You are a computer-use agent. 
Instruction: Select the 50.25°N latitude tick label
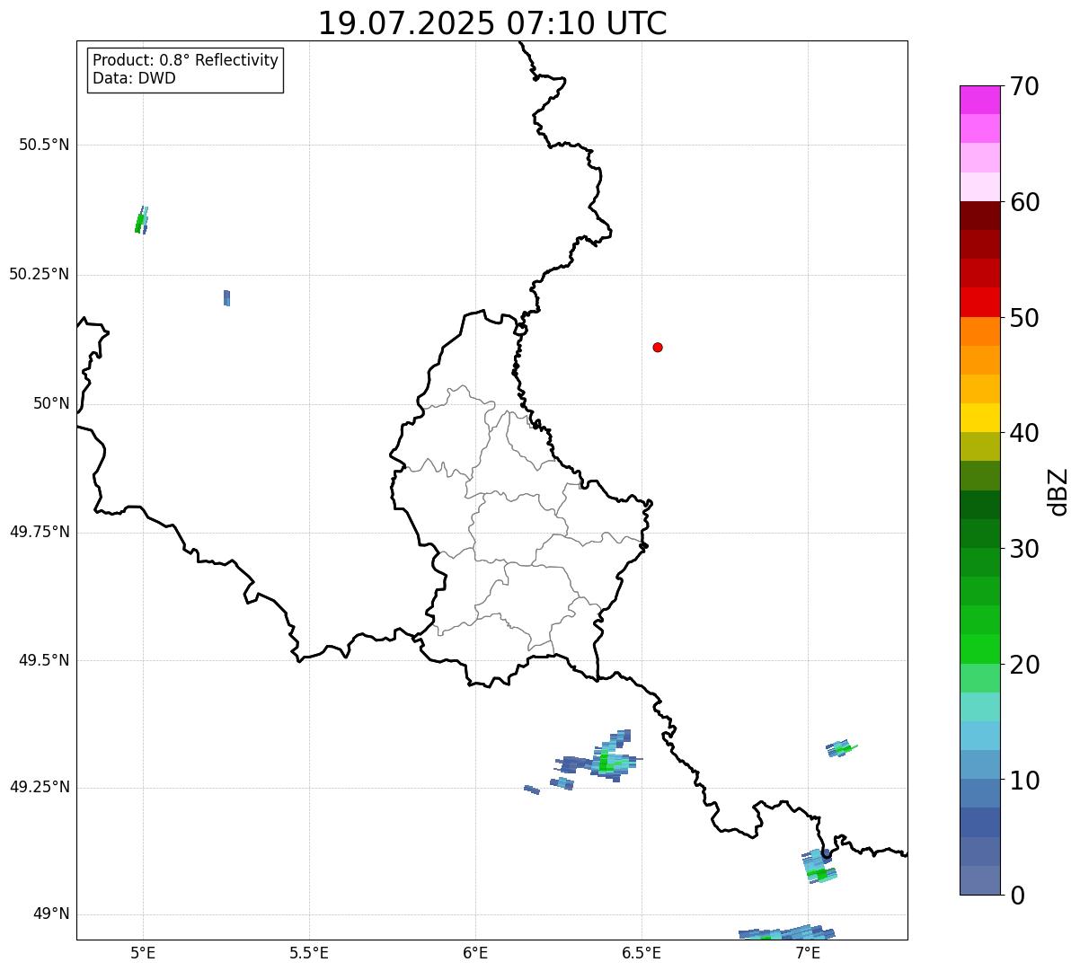(x=40, y=274)
